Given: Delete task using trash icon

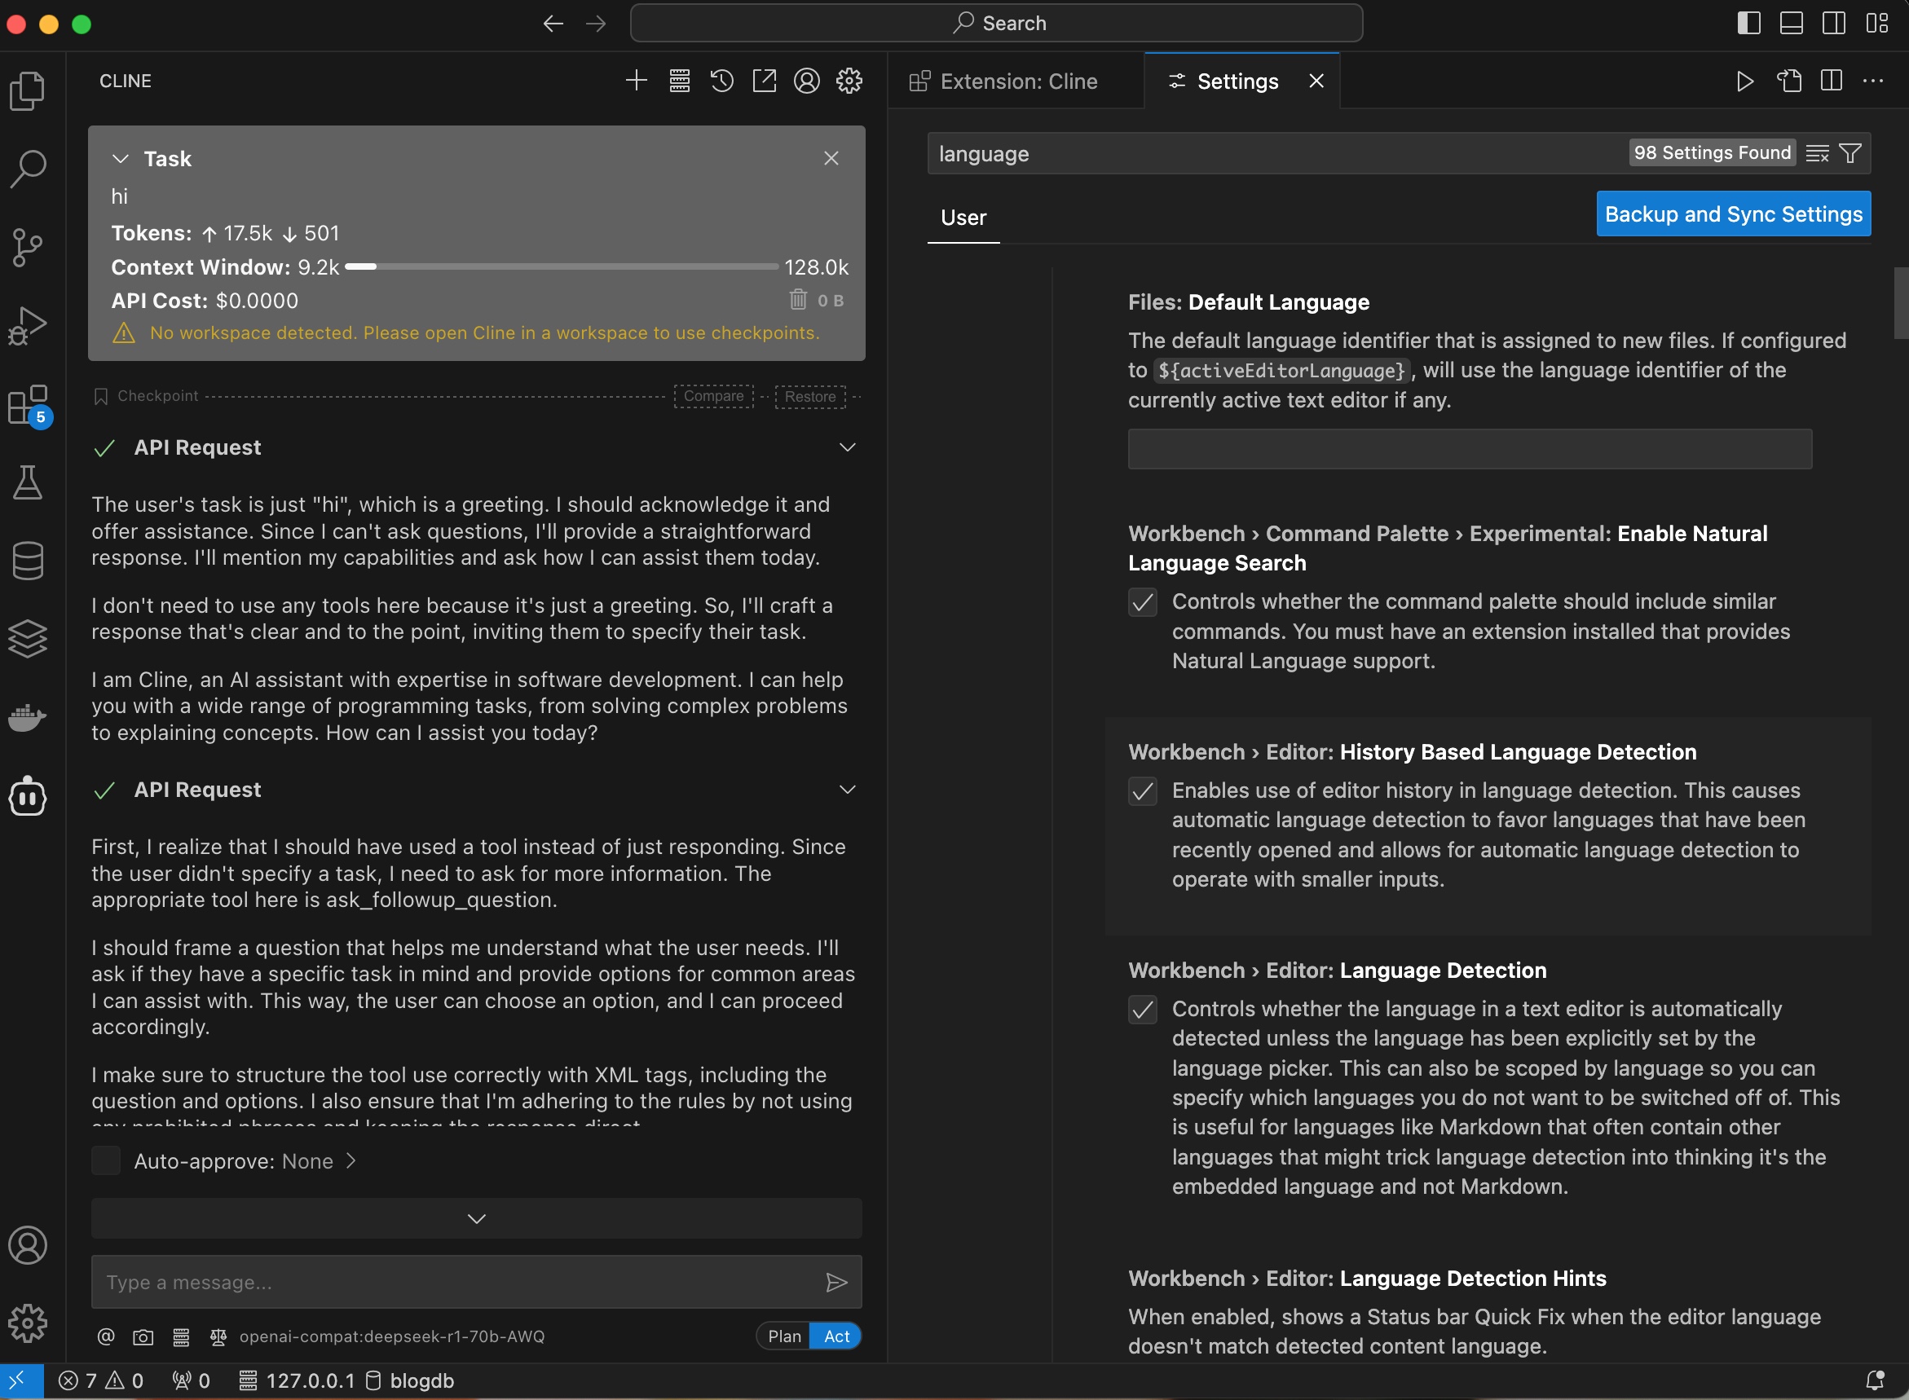Looking at the screenshot, I should point(799,300).
